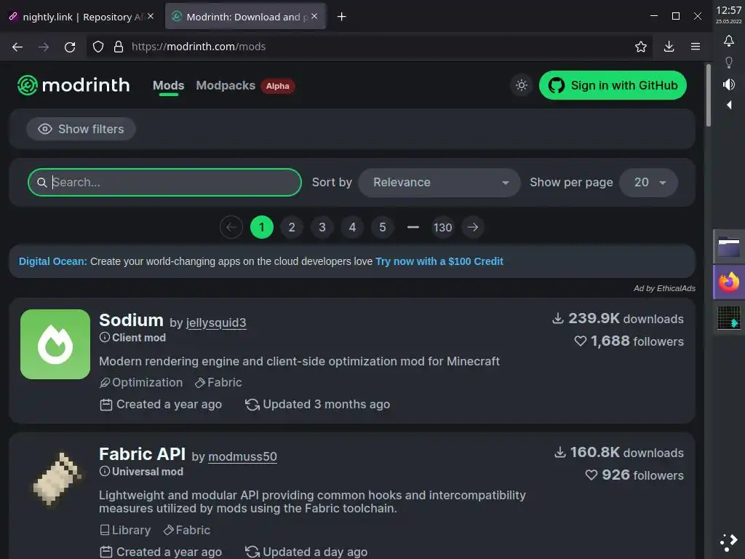This screenshot has width=745, height=559.
Task: Click Sodium Optimization category tag
Action: pyautogui.click(x=141, y=382)
